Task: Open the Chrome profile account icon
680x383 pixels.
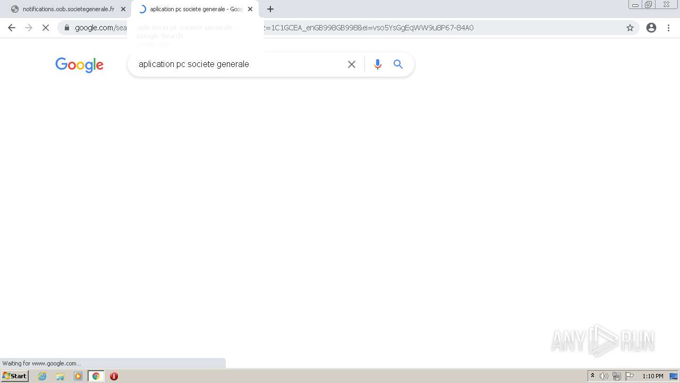Action: pos(651,28)
